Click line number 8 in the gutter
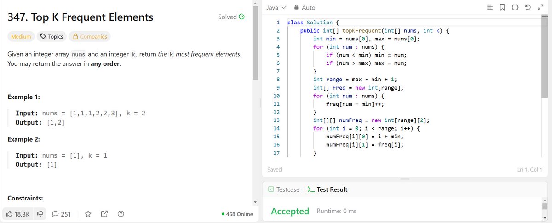 [x=278, y=79]
